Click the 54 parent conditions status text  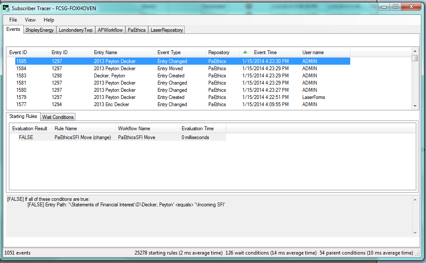tap(366, 253)
